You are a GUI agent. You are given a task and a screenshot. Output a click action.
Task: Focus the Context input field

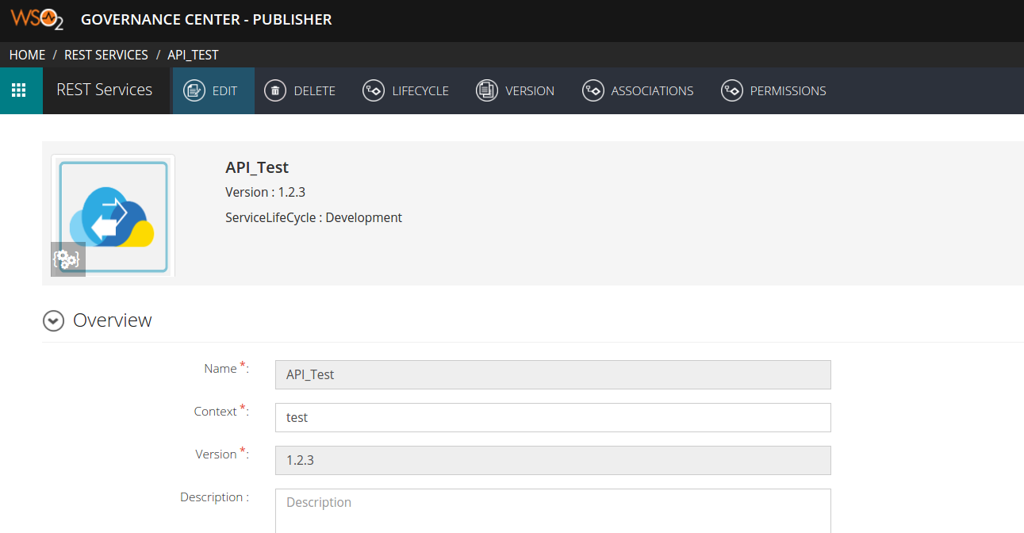click(553, 417)
